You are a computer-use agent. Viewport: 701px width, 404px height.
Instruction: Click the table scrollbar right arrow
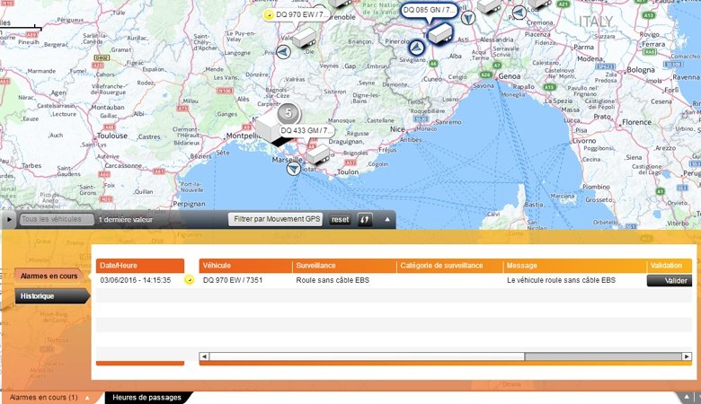click(687, 356)
